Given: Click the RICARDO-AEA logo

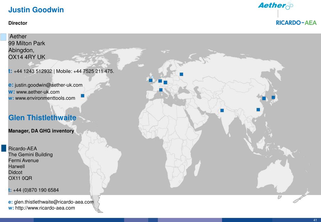Looking at the screenshot, I should pyautogui.click(x=296, y=23).
